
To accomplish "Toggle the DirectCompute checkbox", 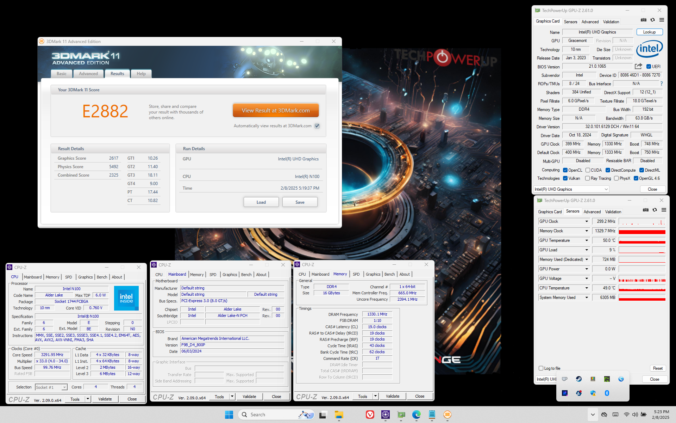I will 608,170.
